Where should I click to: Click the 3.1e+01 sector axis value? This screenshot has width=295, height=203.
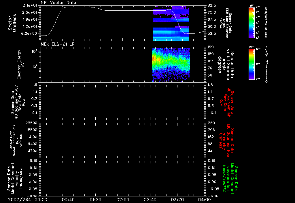point(30,5)
